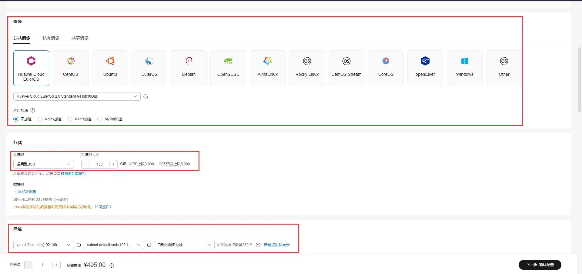Refresh the image version list
The image size is (582, 274).
pos(146,96)
